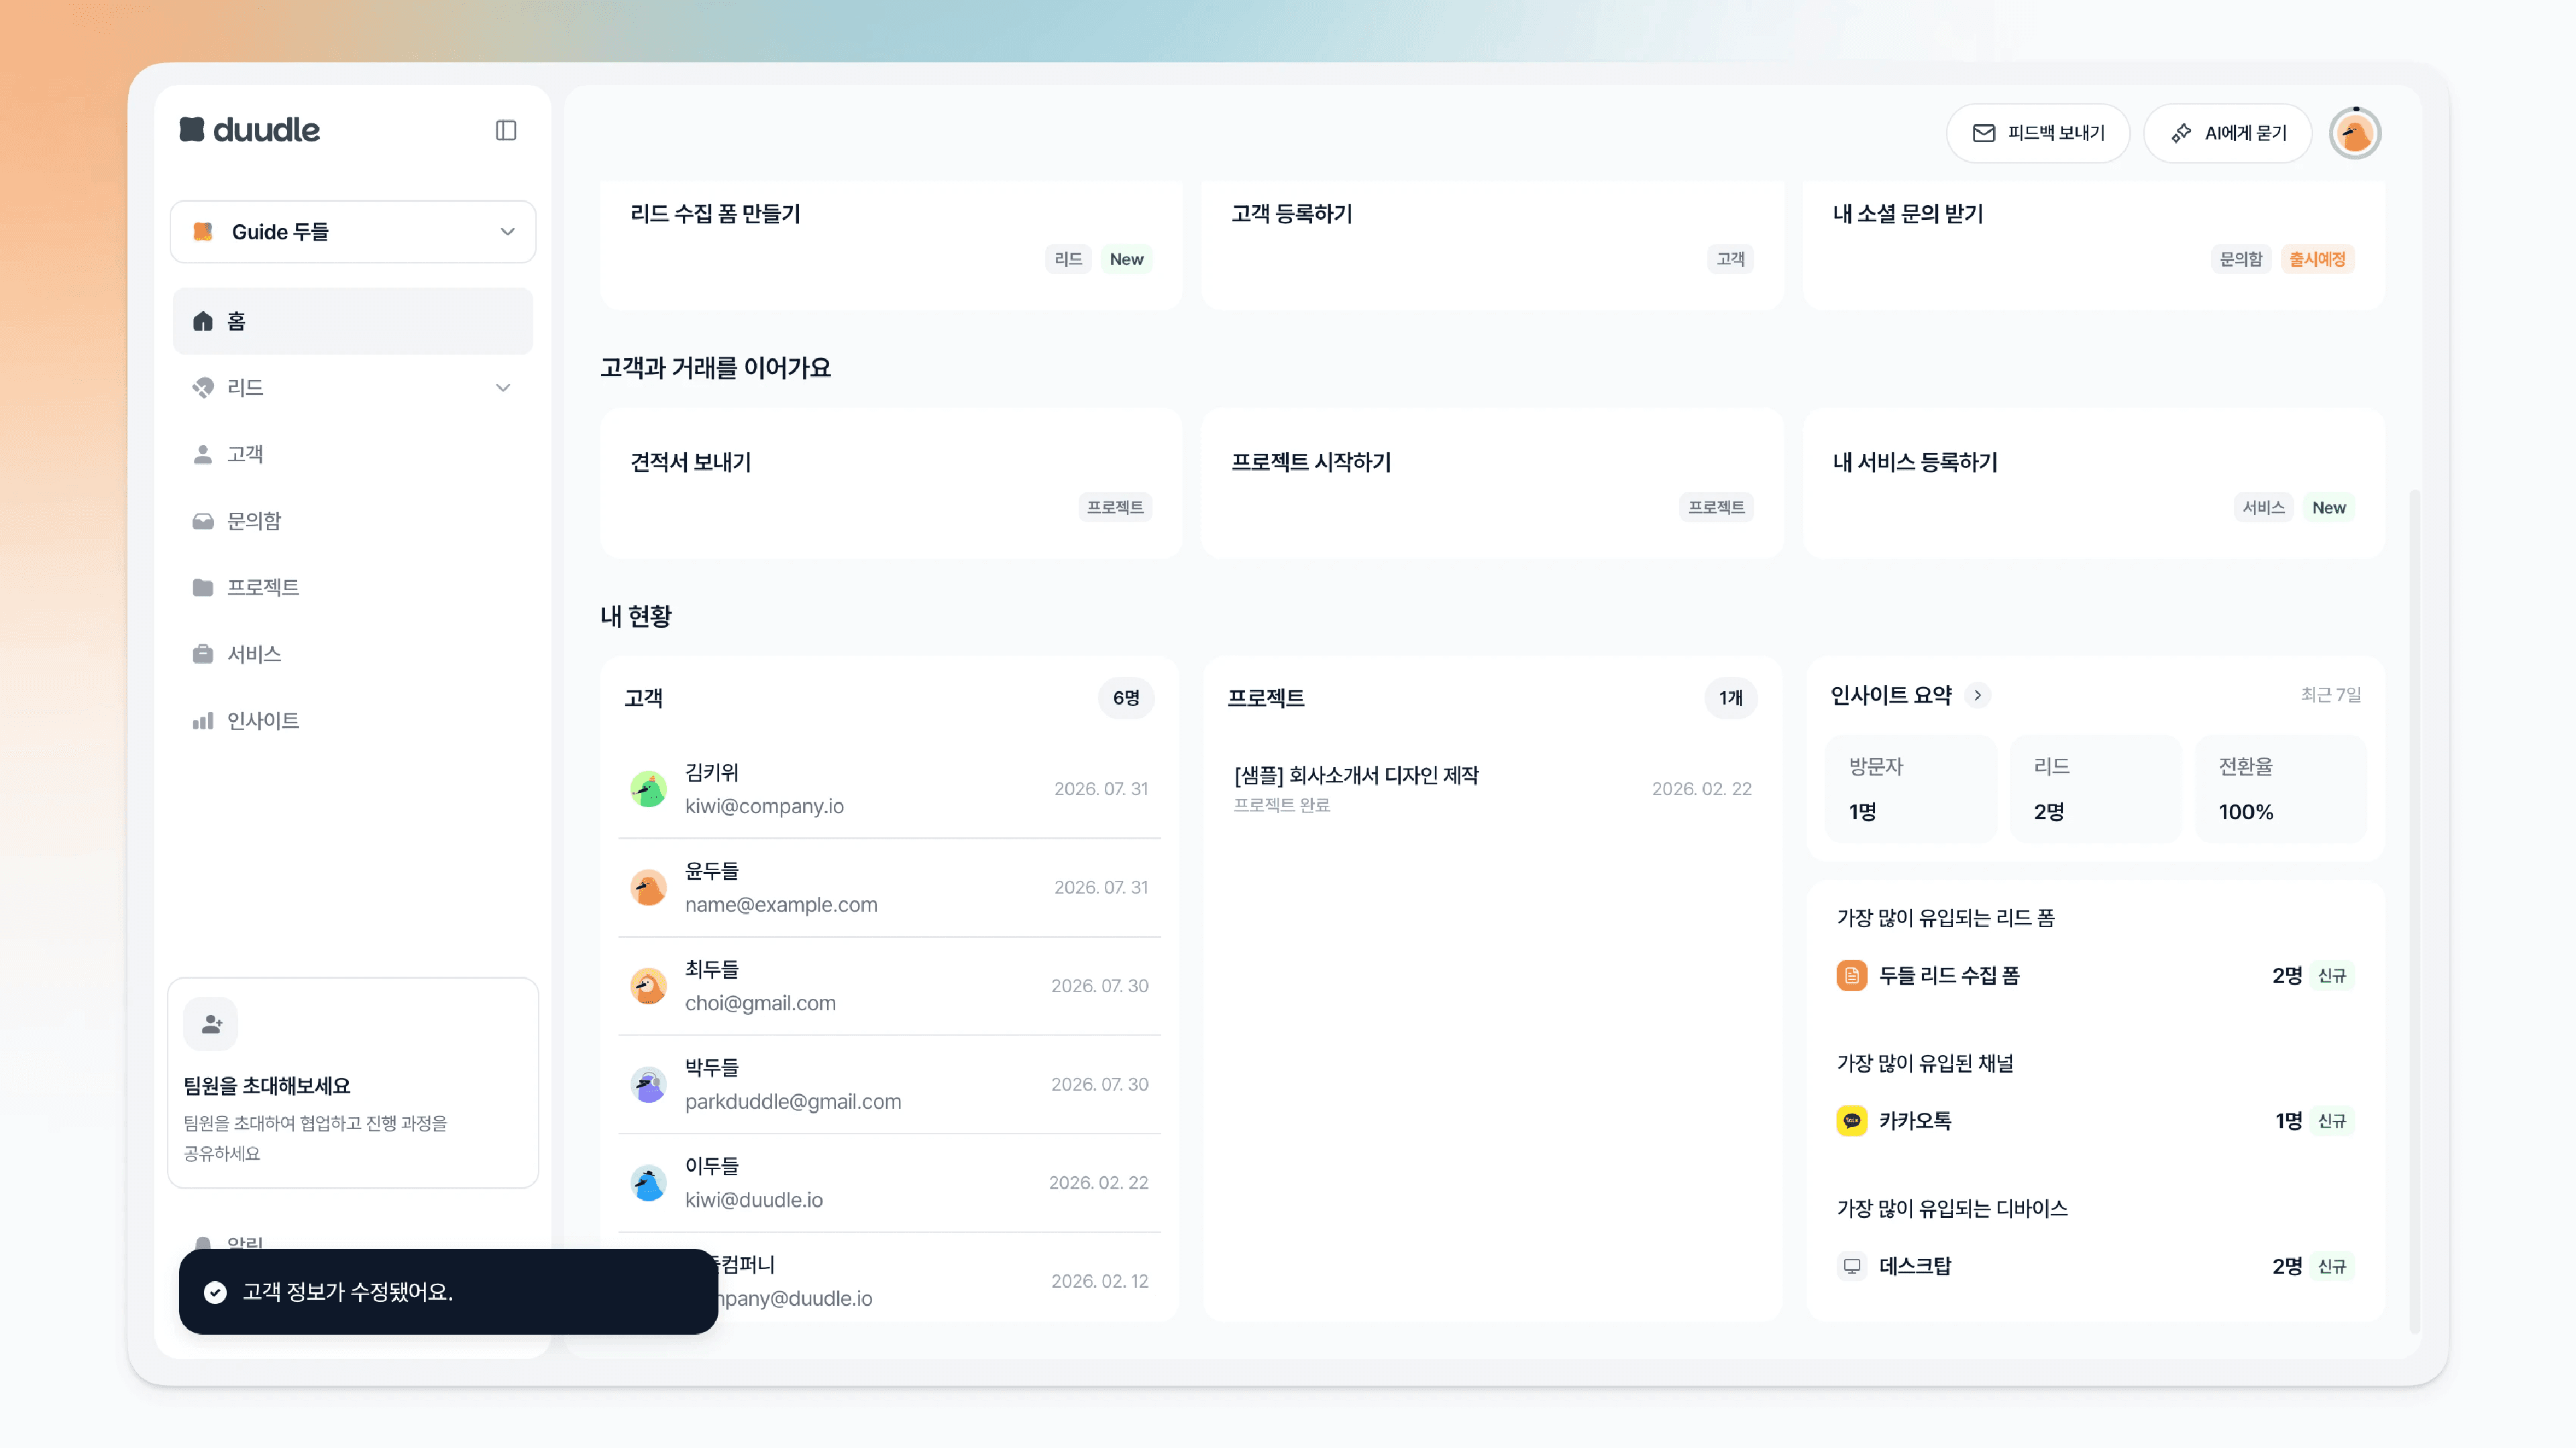Open customer 윤두들 row

coord(890,888)
